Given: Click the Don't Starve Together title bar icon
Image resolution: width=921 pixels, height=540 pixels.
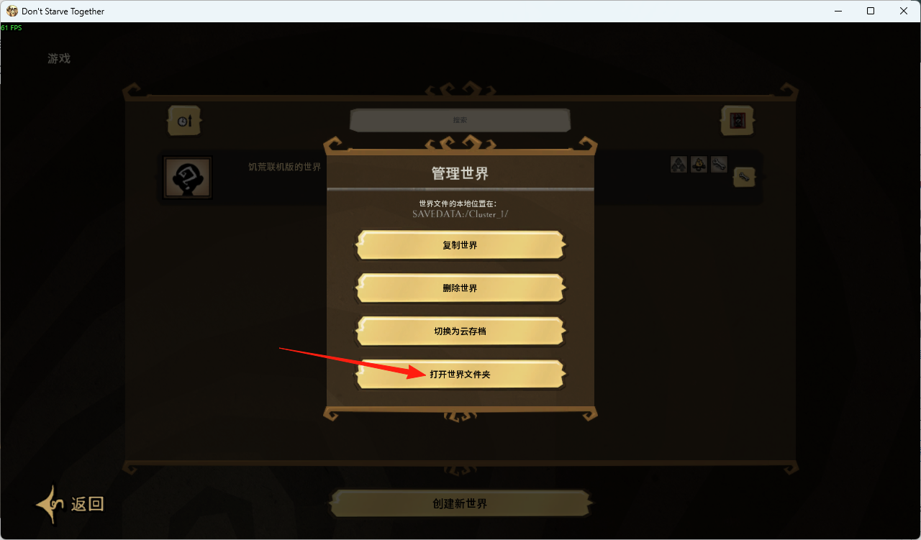Looking at the screenshot, I should coord(12,11).
